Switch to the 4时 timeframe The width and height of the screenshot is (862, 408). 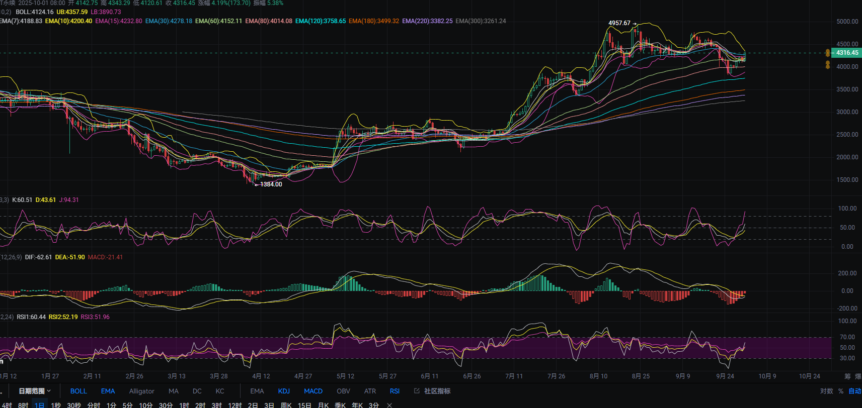point(7,405)
